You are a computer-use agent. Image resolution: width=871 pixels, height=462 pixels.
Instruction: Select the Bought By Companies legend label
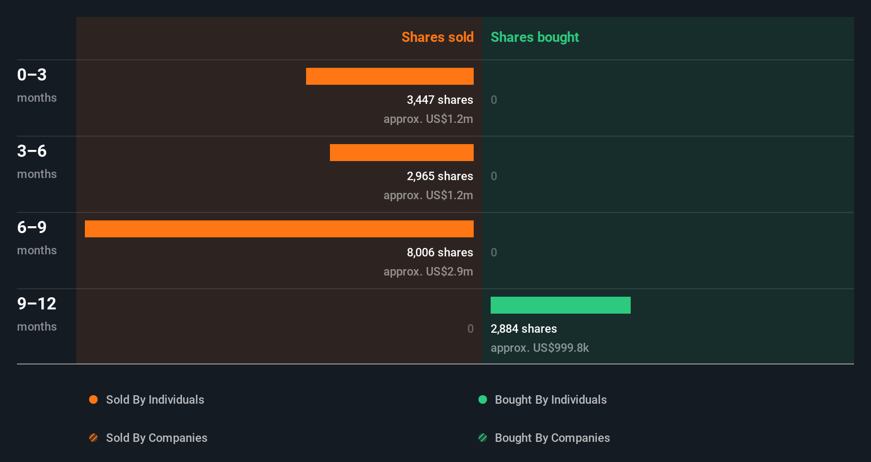pos(552,438)
